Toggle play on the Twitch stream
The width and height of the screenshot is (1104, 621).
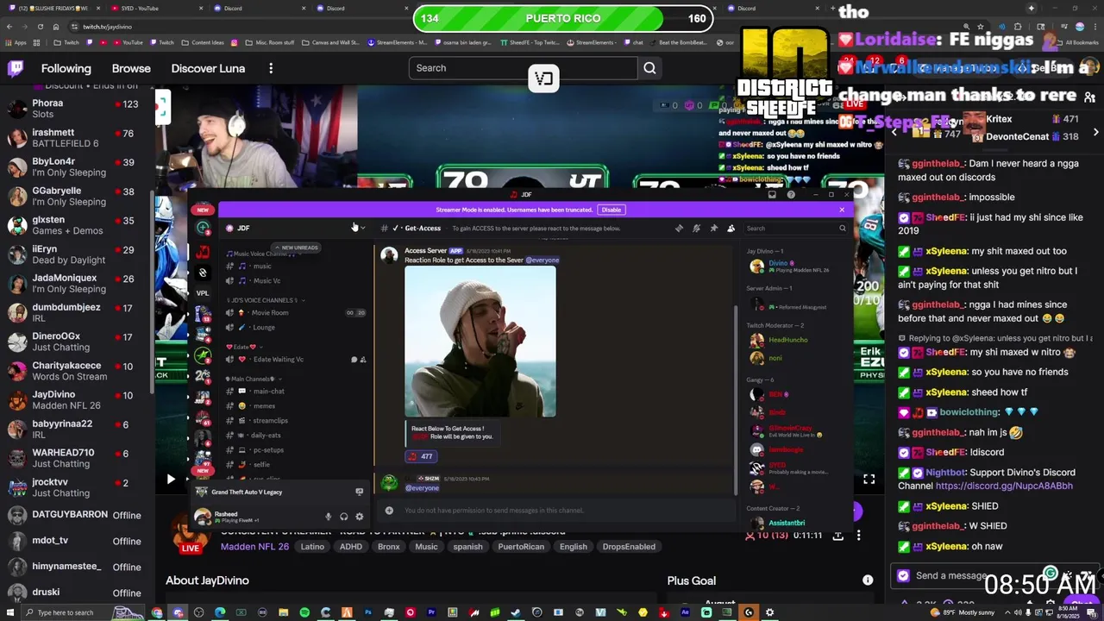170,480
